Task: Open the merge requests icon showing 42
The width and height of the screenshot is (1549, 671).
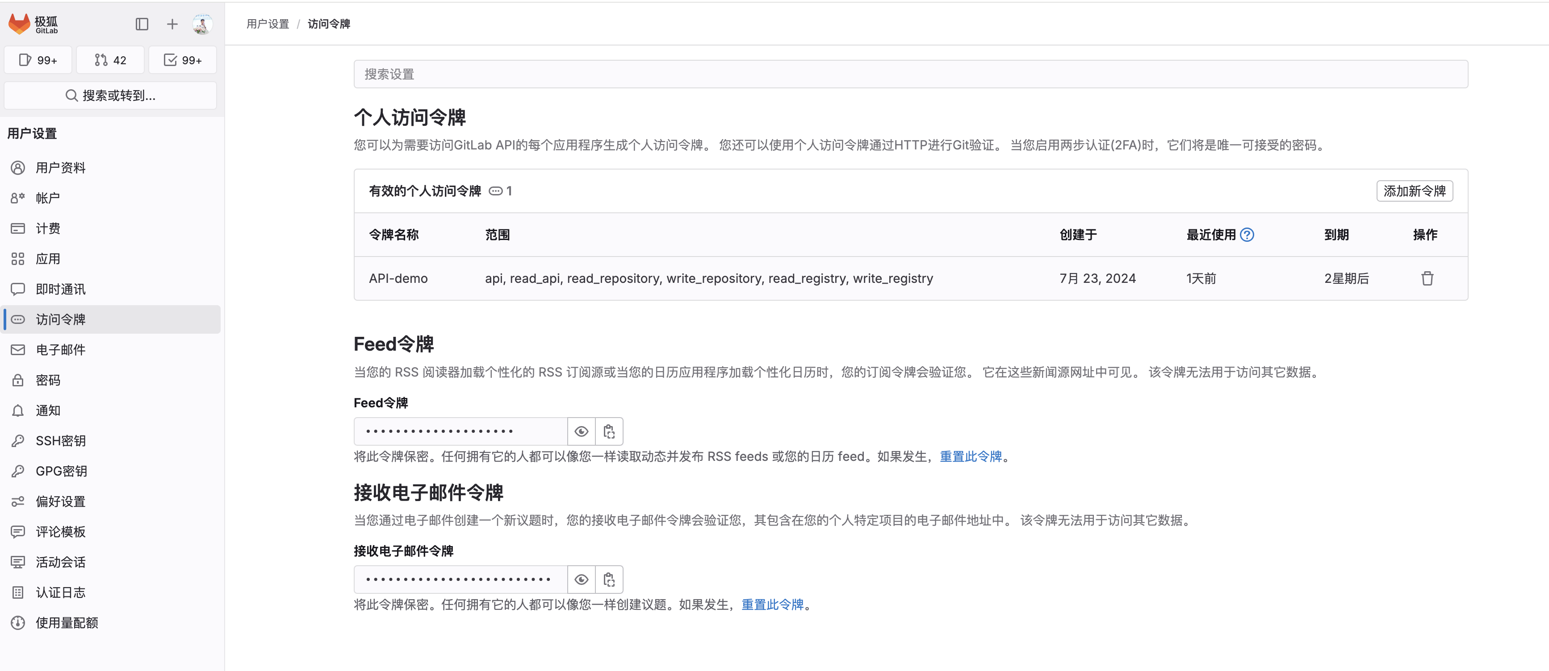Action: [x=109, y=59]
